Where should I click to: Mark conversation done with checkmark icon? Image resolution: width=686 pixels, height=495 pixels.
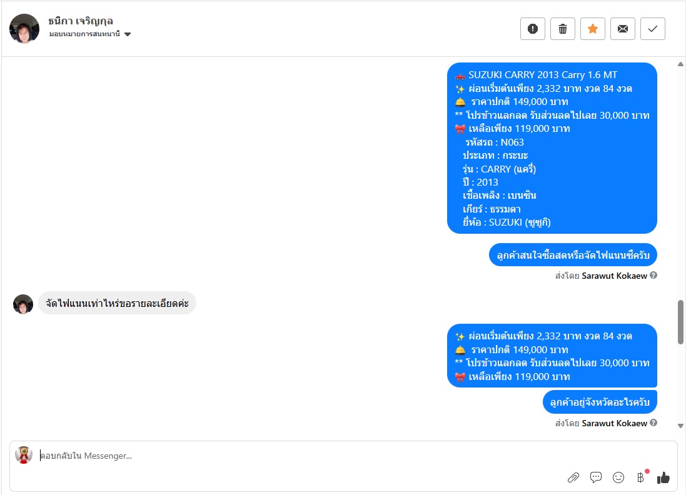coord(653,29)
